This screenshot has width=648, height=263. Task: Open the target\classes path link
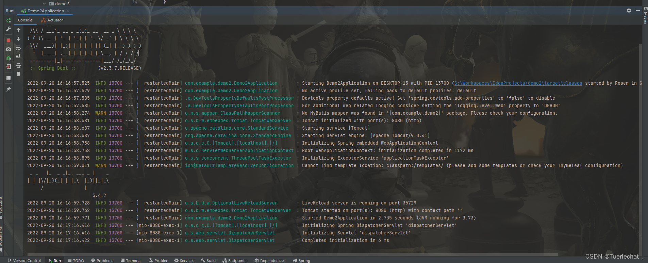coord(518,83)
